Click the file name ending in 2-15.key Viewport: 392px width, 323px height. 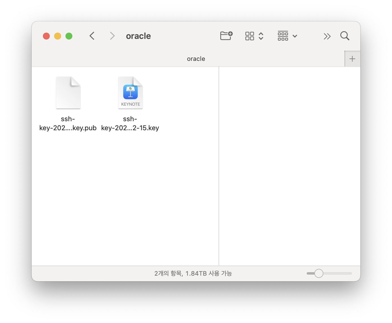(x=130, y=123)
